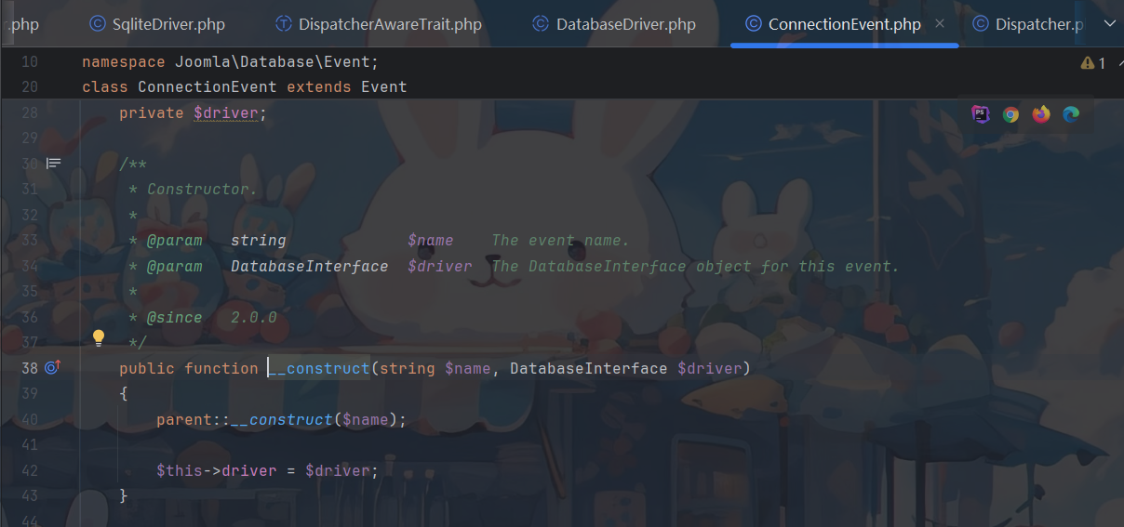
Task: Open file preview in Firefox browser
Action: click(1040, 114)
